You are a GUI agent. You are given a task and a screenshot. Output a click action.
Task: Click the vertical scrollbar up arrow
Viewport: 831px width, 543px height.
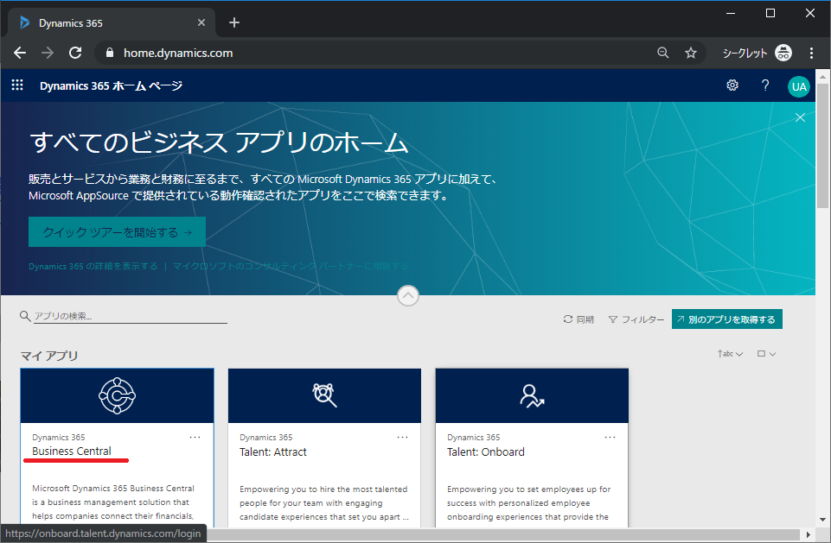pyautogui.click(x=822, y=77)
